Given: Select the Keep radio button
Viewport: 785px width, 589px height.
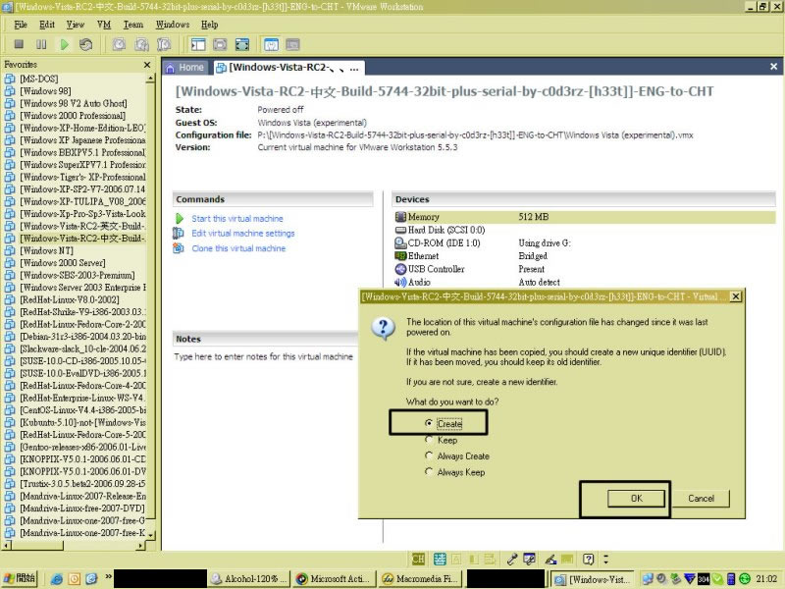Looking at the screenshot, I should [x=429, y=439].
